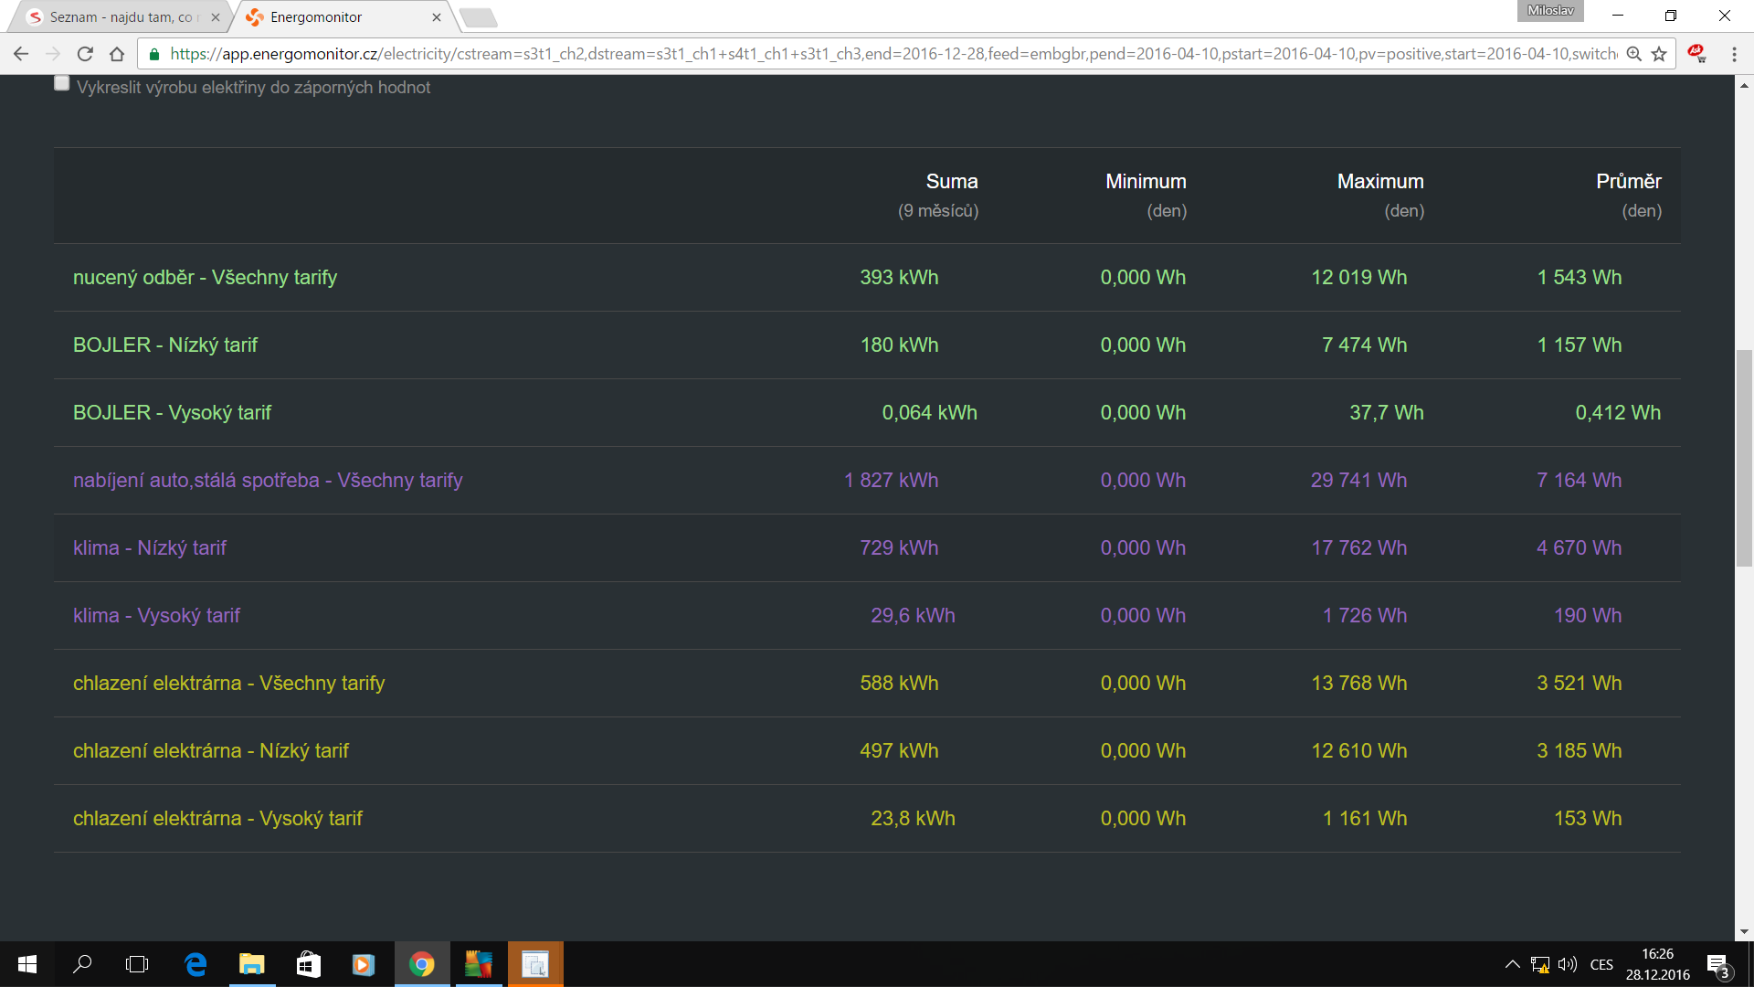This screenshot has height=987, width=1754.
Task: Open the Windows Start menu
Action: [x=26, y=964]
